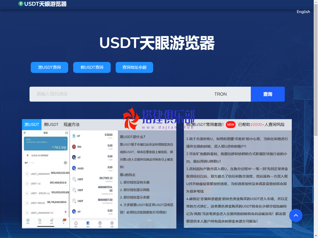Click the line 2. 部分钱包提示风险
This screenshot has width=318, height=238.
(135, 190)
